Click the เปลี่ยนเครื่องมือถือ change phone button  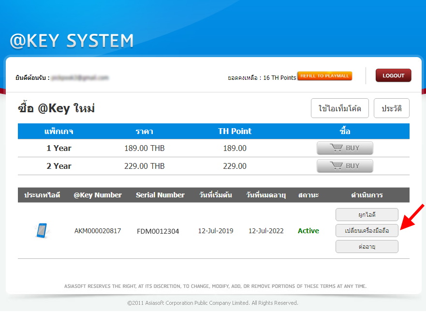coord(367,231)
